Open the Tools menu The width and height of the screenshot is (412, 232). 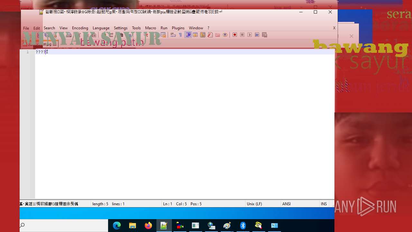click(x=136, y=28)
